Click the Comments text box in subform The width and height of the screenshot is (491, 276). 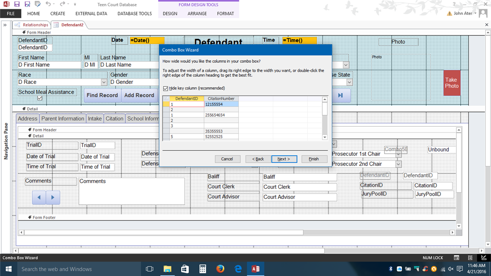[132, 191]
